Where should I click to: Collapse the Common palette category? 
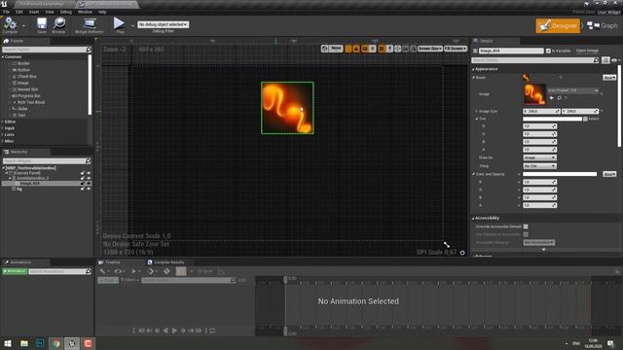pos(3,57)
